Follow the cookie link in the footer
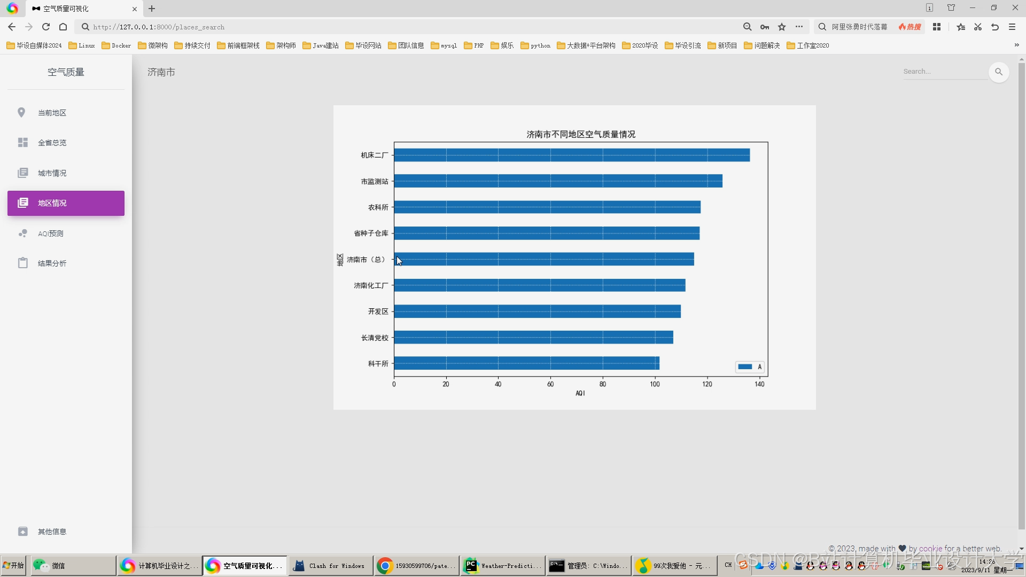 pos(930,548)
